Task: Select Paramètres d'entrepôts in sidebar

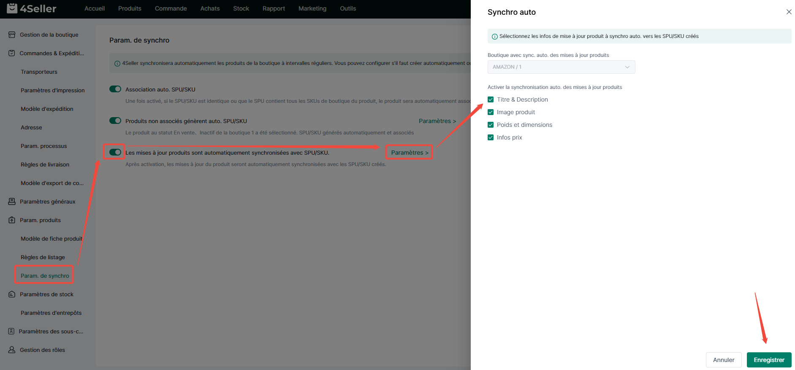Action: click(51, 313)
